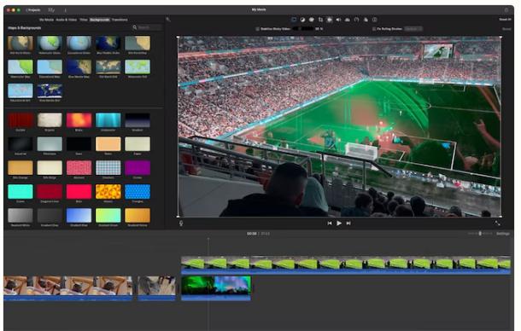Select the first wooden-chair clip in timeline
Viewport: 521px width, 331px height.
point(68,287)
